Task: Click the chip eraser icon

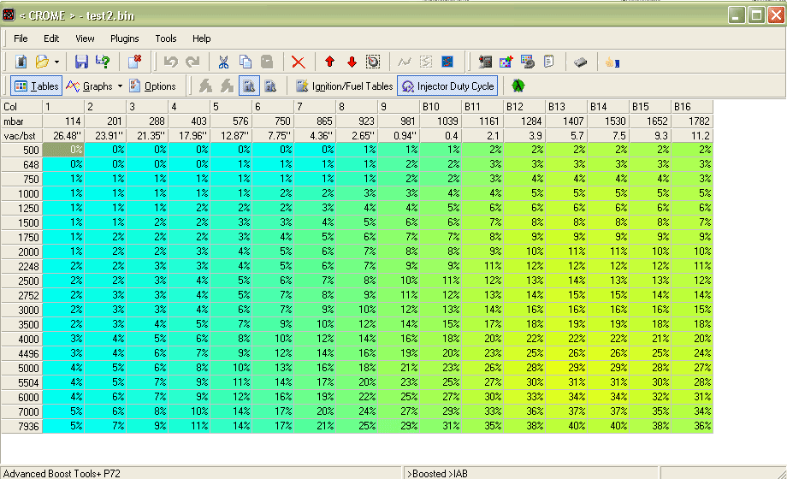Action: 581,62
